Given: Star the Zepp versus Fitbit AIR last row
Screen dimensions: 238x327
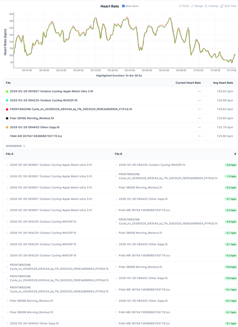Looking at the screenshot, I should click(x=7, y=323).
